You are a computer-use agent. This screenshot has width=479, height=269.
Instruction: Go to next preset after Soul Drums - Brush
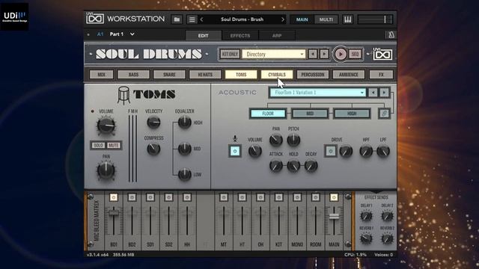(x=283, y=19)
